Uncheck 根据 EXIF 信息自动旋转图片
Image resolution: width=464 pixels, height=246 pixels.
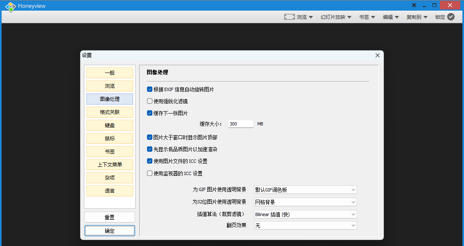pyautogui.click(x=149, y=89)
